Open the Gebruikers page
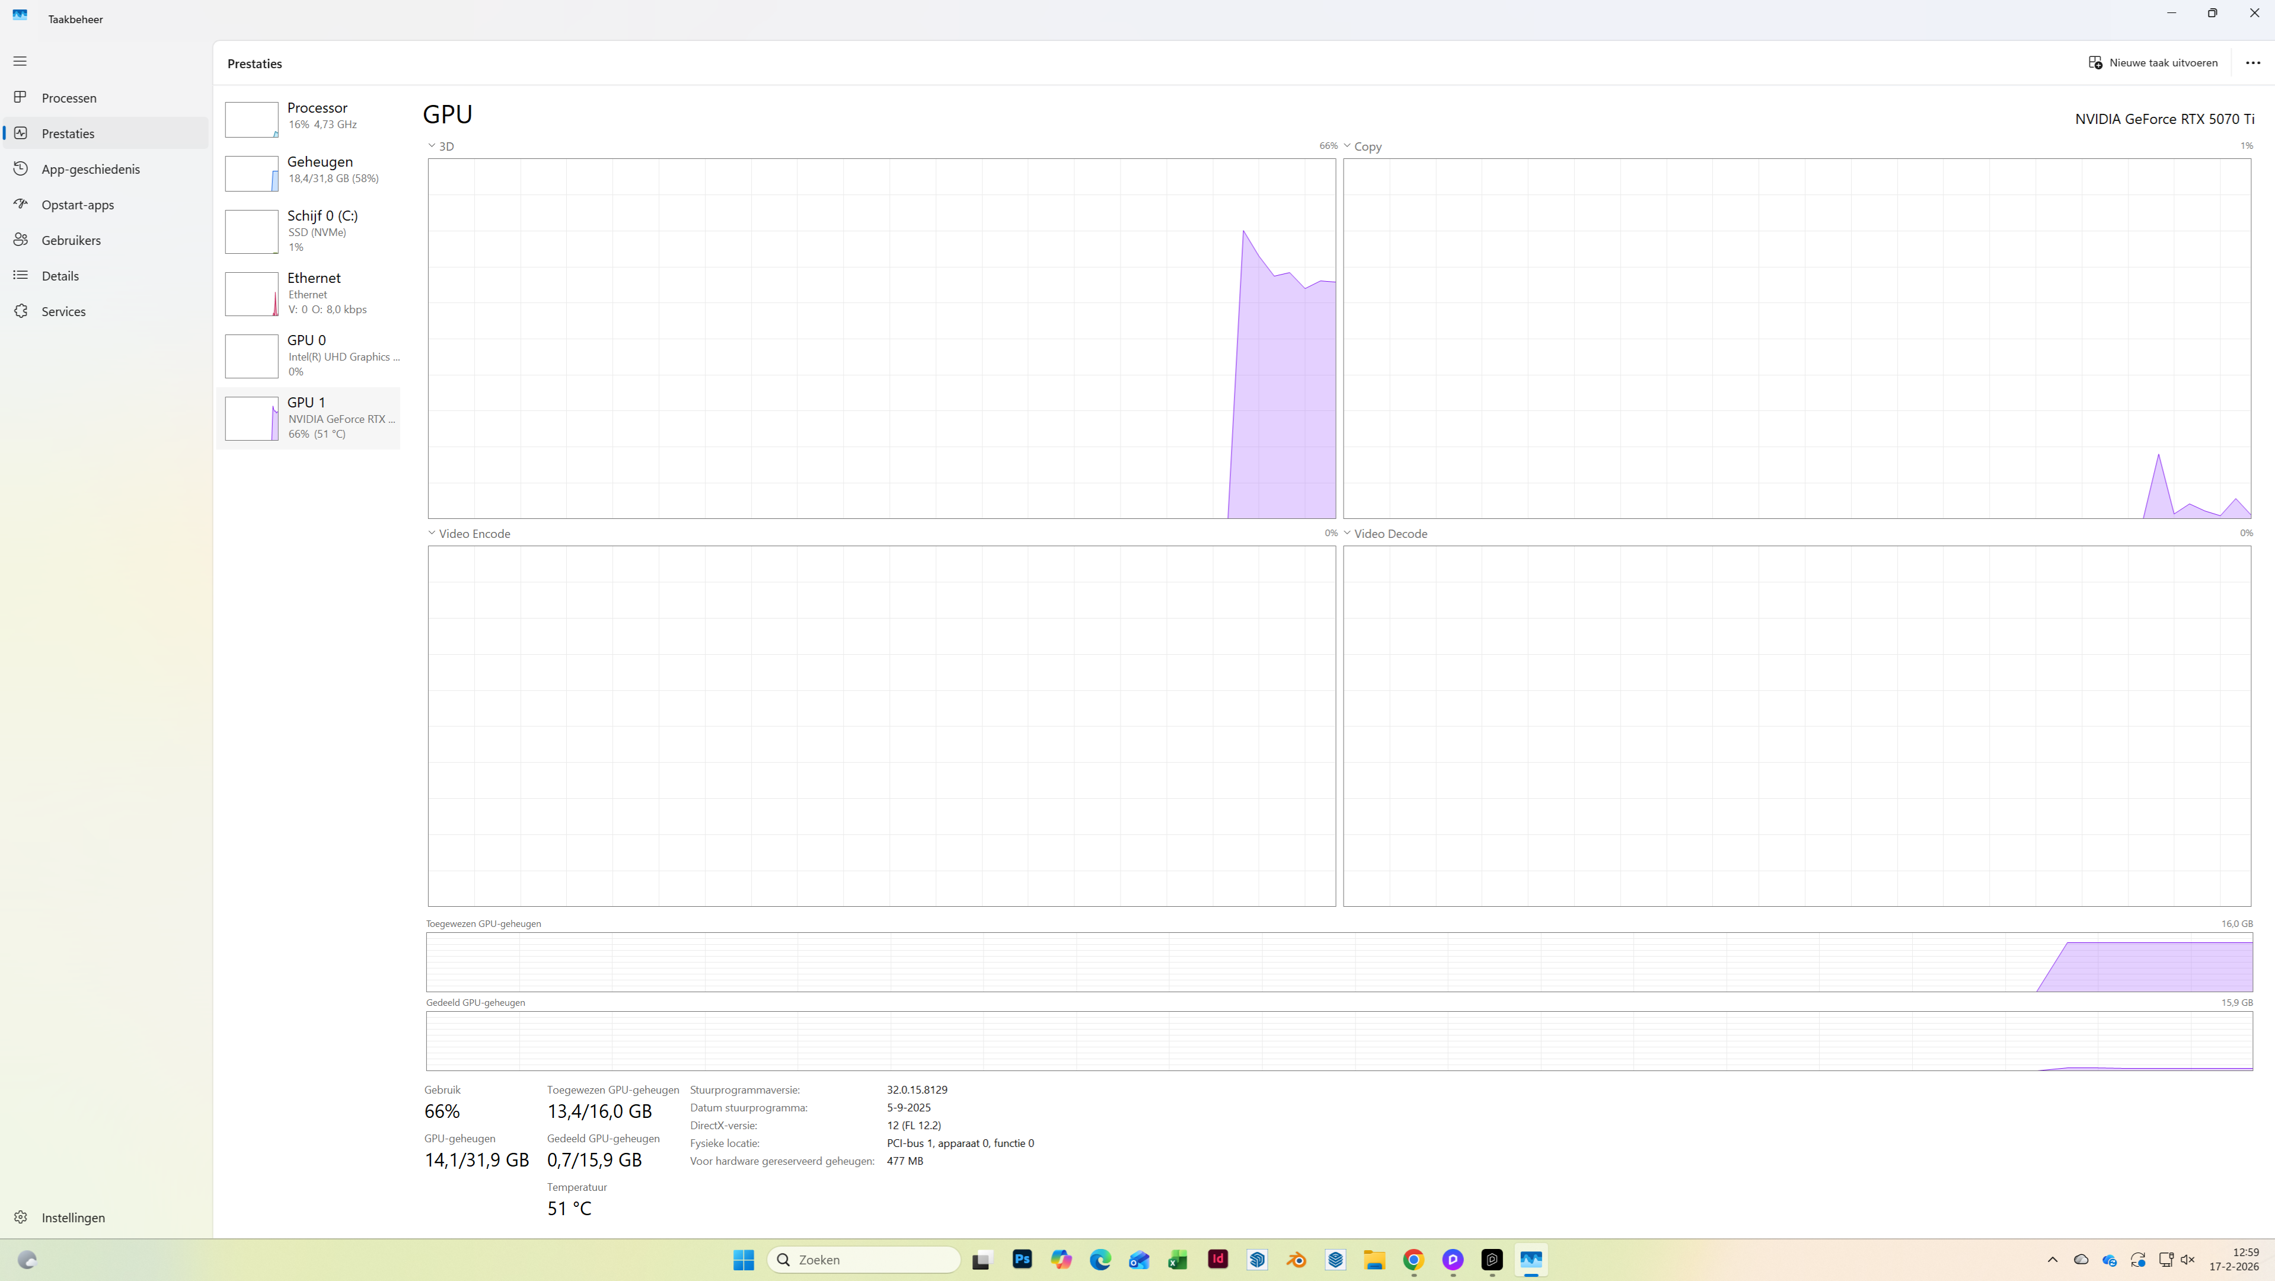The image size is (2275, 1281). pos(71,240)
